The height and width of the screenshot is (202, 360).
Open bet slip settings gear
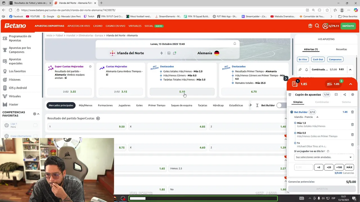pyautogui.click(x=353, y=95)
